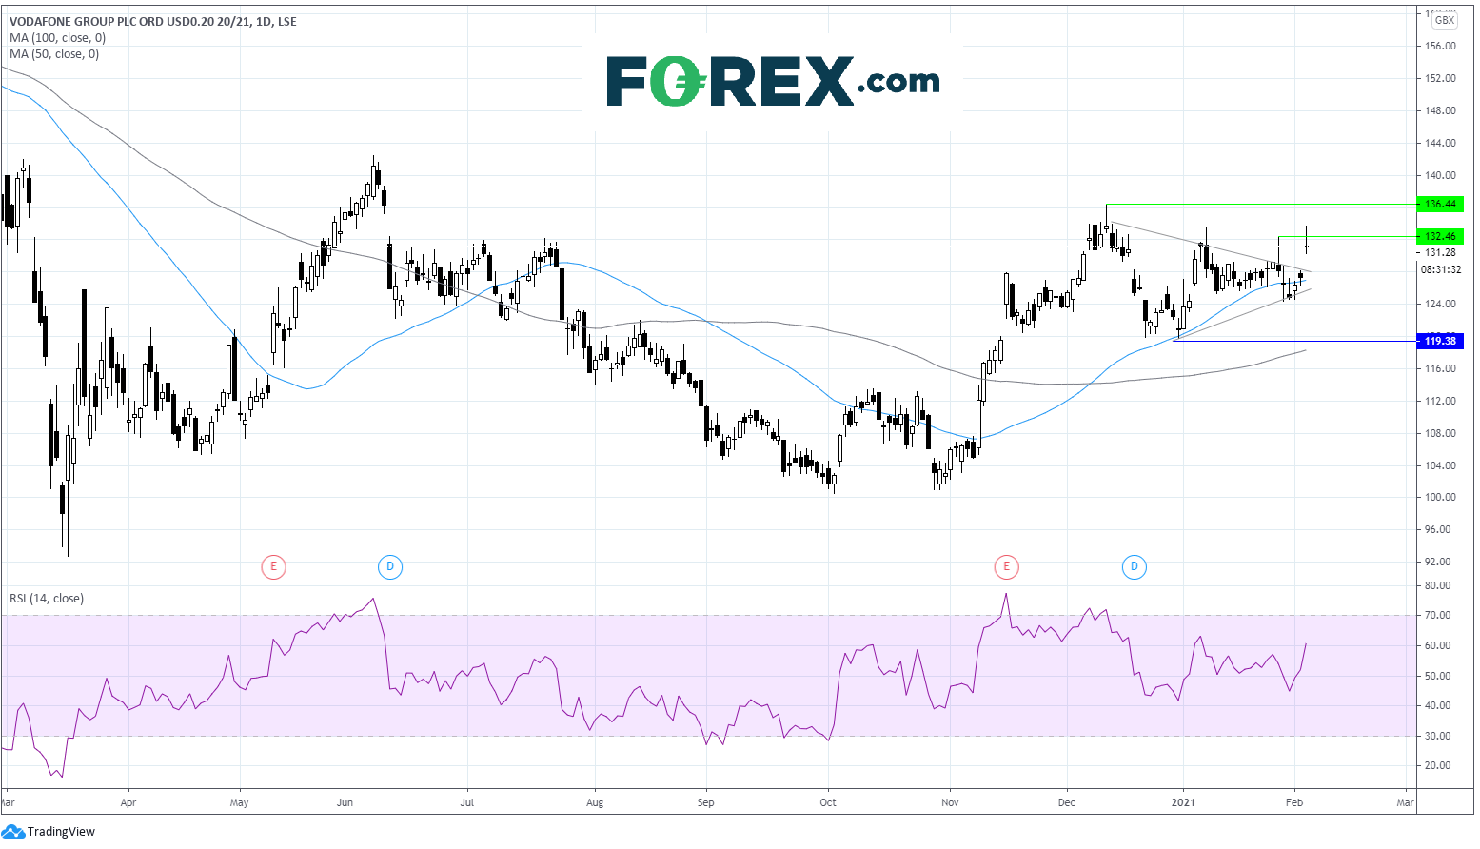Click the Jun label on time axis

tap(345, 802)
